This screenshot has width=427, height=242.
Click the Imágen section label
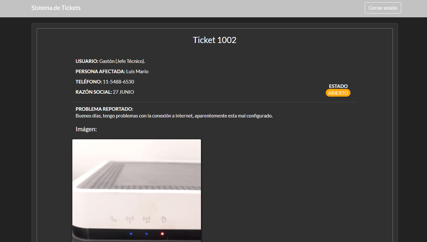(86, 129)
